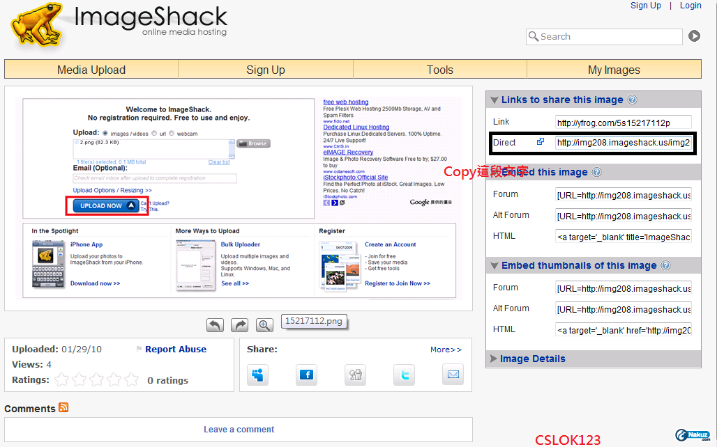Open help icon beside Embed this image
This screenshot has width=717, height=447.
[597, 172]
